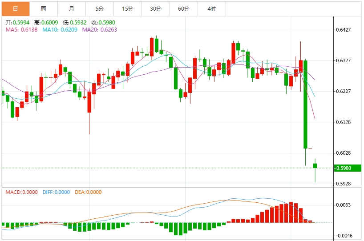
Task: Click the DIFF: 0.0000 label
Action: tap(56, 192)
